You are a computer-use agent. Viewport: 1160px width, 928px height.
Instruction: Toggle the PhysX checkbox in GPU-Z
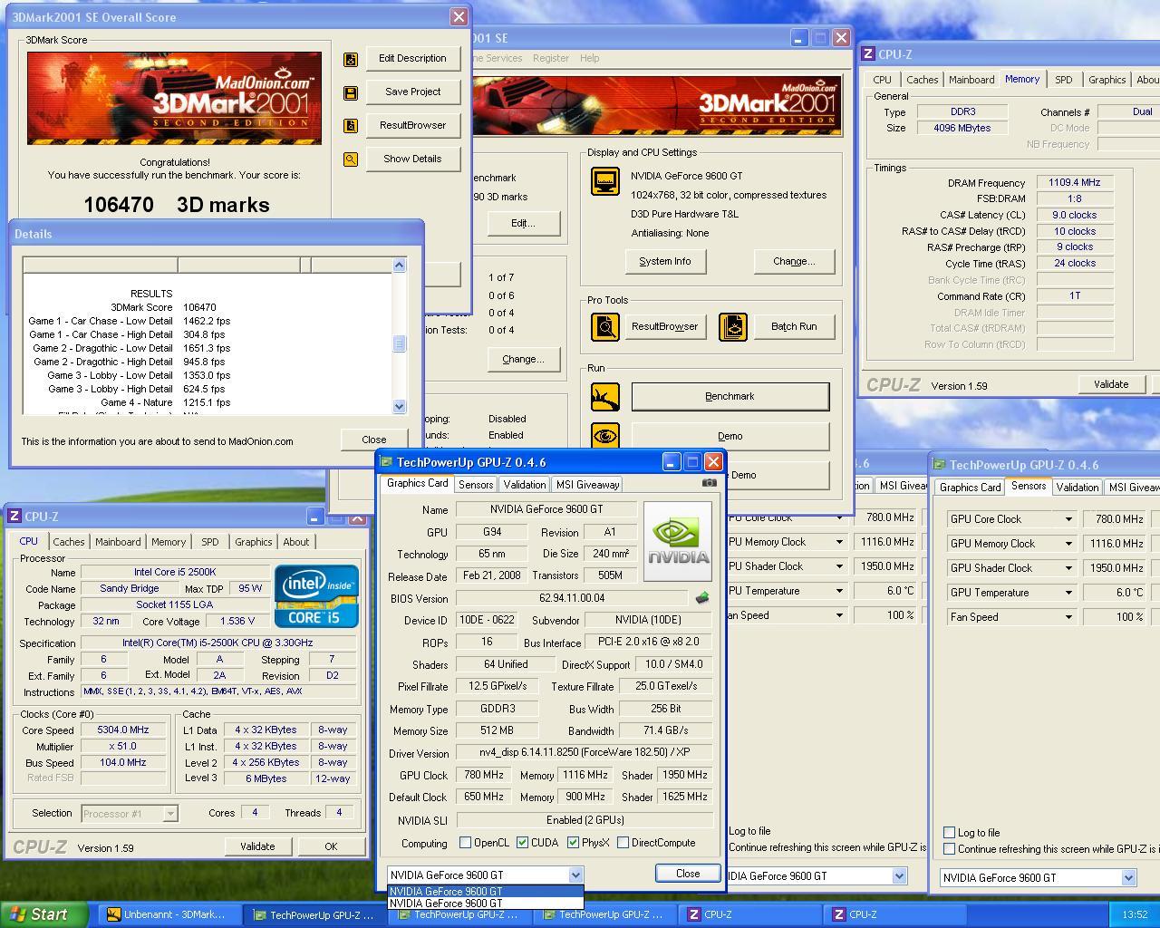(x=573, y=843)
